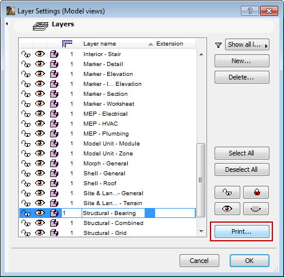
Task: Edit the Extension field of Structural - Bearing row
Action: click(x=175, y=213)
